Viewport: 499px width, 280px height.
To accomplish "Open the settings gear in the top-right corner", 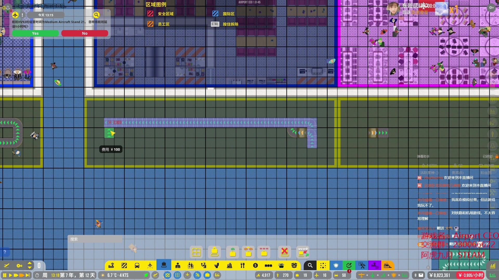I will [x=491, y=8].
